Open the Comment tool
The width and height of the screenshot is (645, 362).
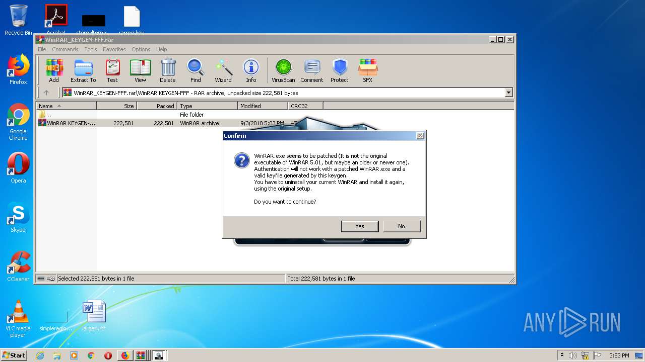click(312, 70)
